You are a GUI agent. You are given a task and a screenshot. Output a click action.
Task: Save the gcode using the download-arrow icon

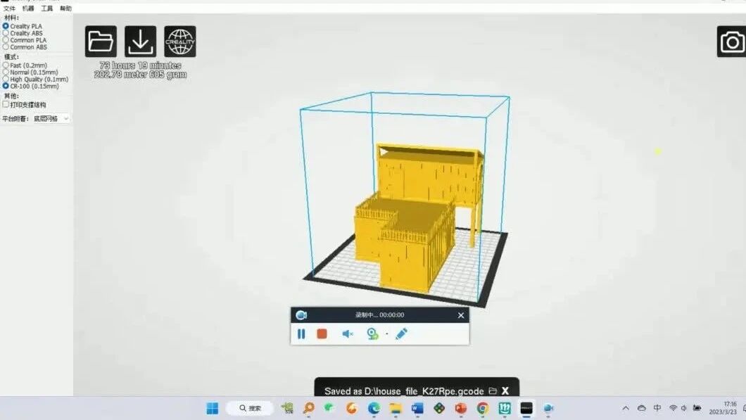tap(140, 42)
